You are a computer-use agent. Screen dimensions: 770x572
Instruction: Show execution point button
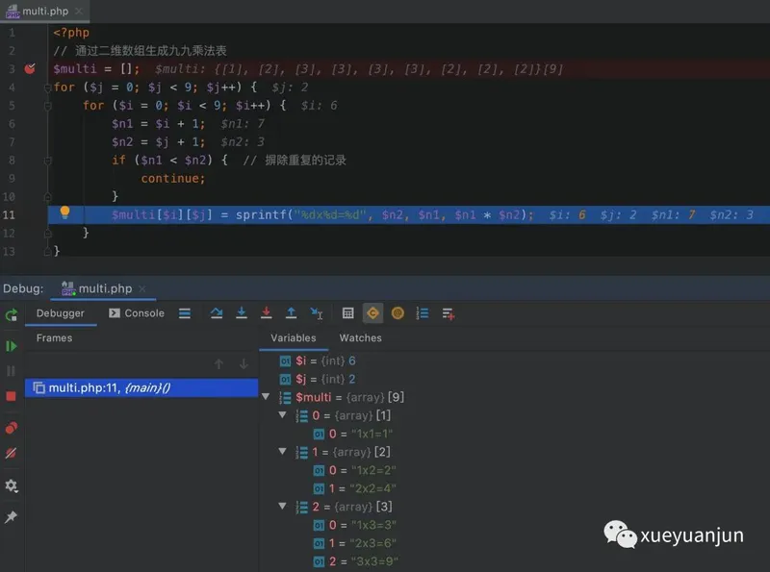tap(185, 313)
